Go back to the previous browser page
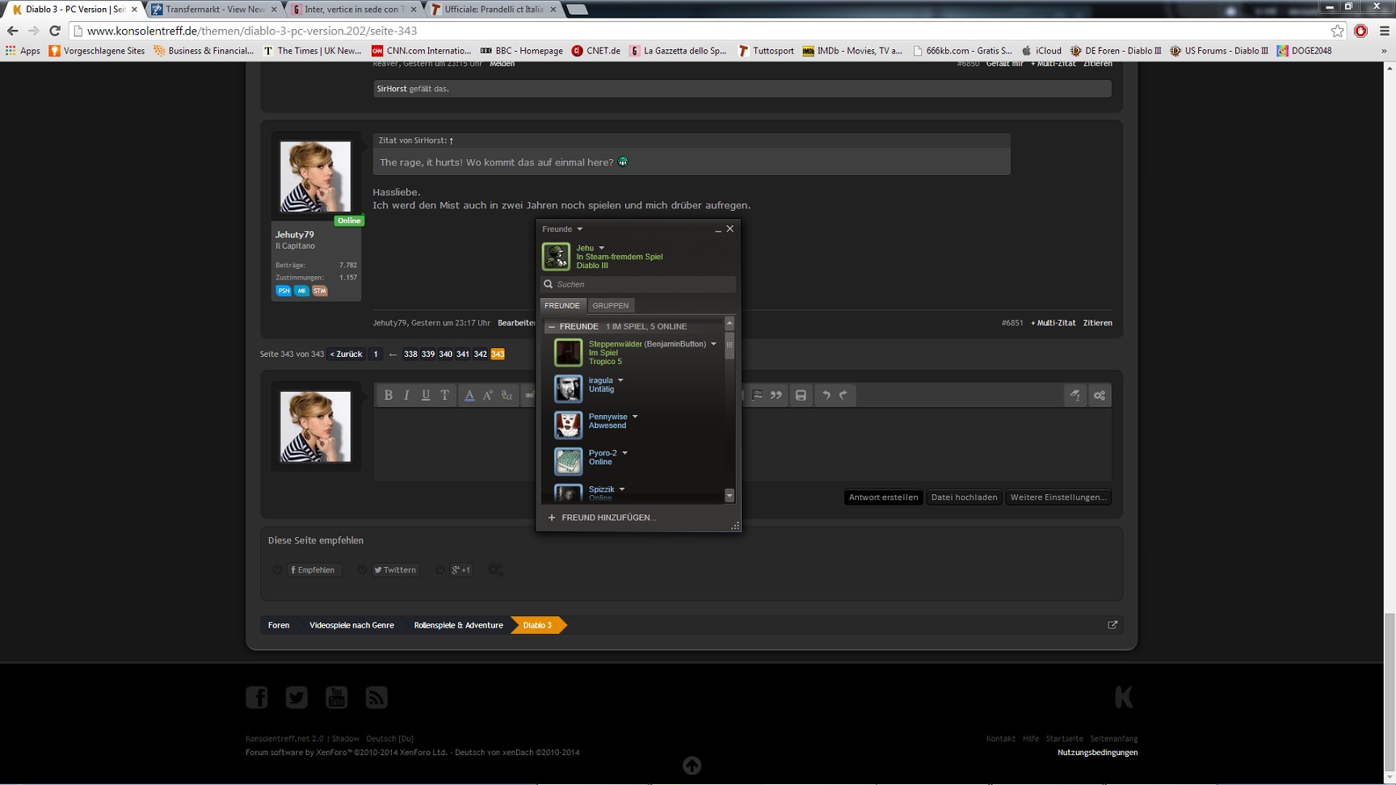This screenshot has height=785, width=1396. [x=12, y=31]
